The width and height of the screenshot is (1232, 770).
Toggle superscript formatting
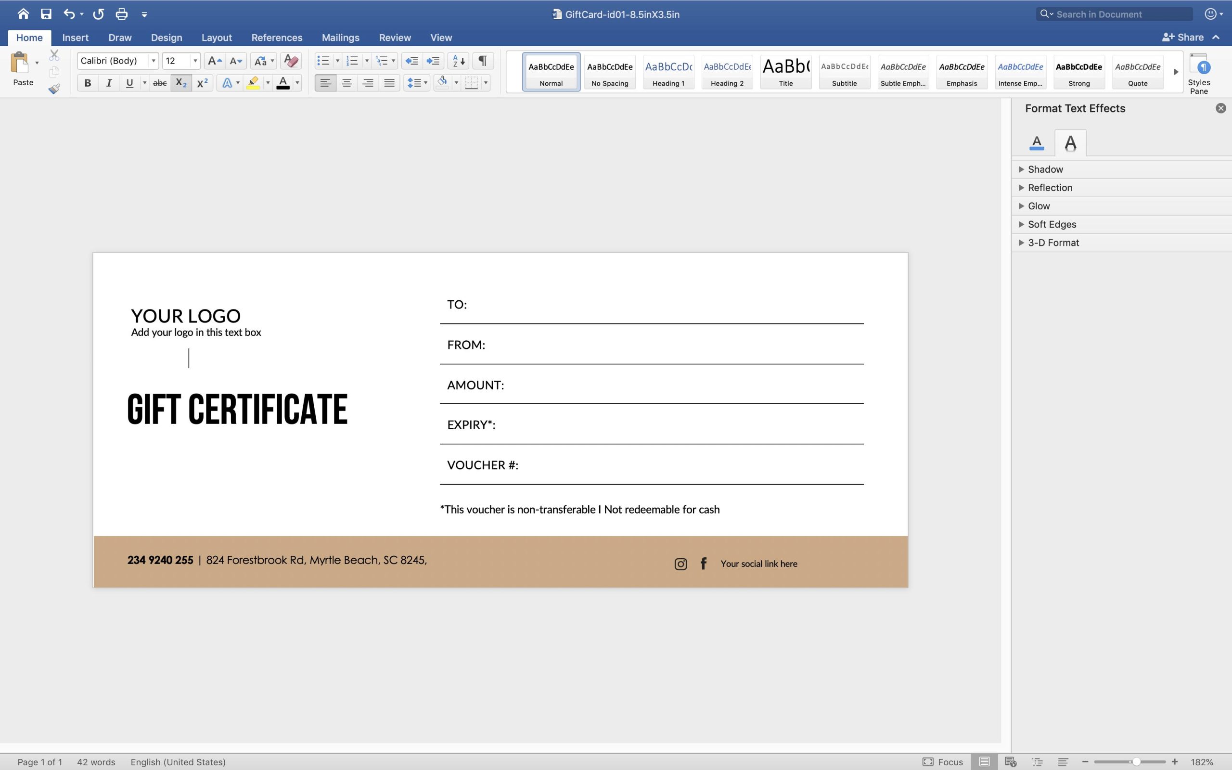(202, 82)
